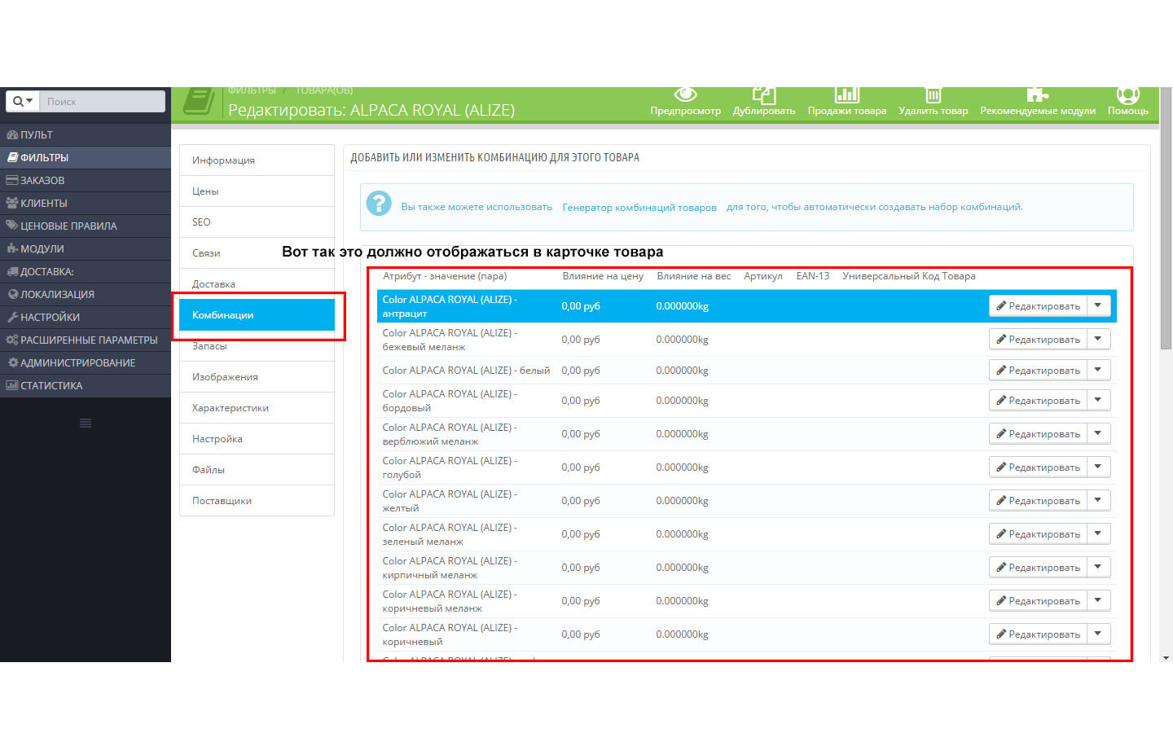Open Продажи товара sales chart icon
Screen dimensions: 1173x733
(847, 94)
